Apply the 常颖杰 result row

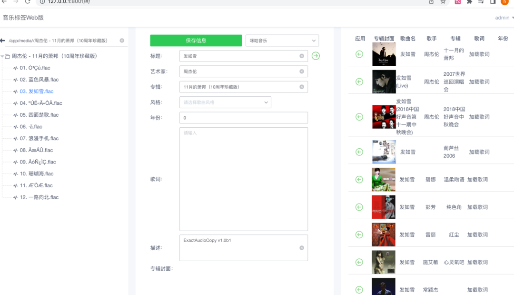tap(359, 290)
